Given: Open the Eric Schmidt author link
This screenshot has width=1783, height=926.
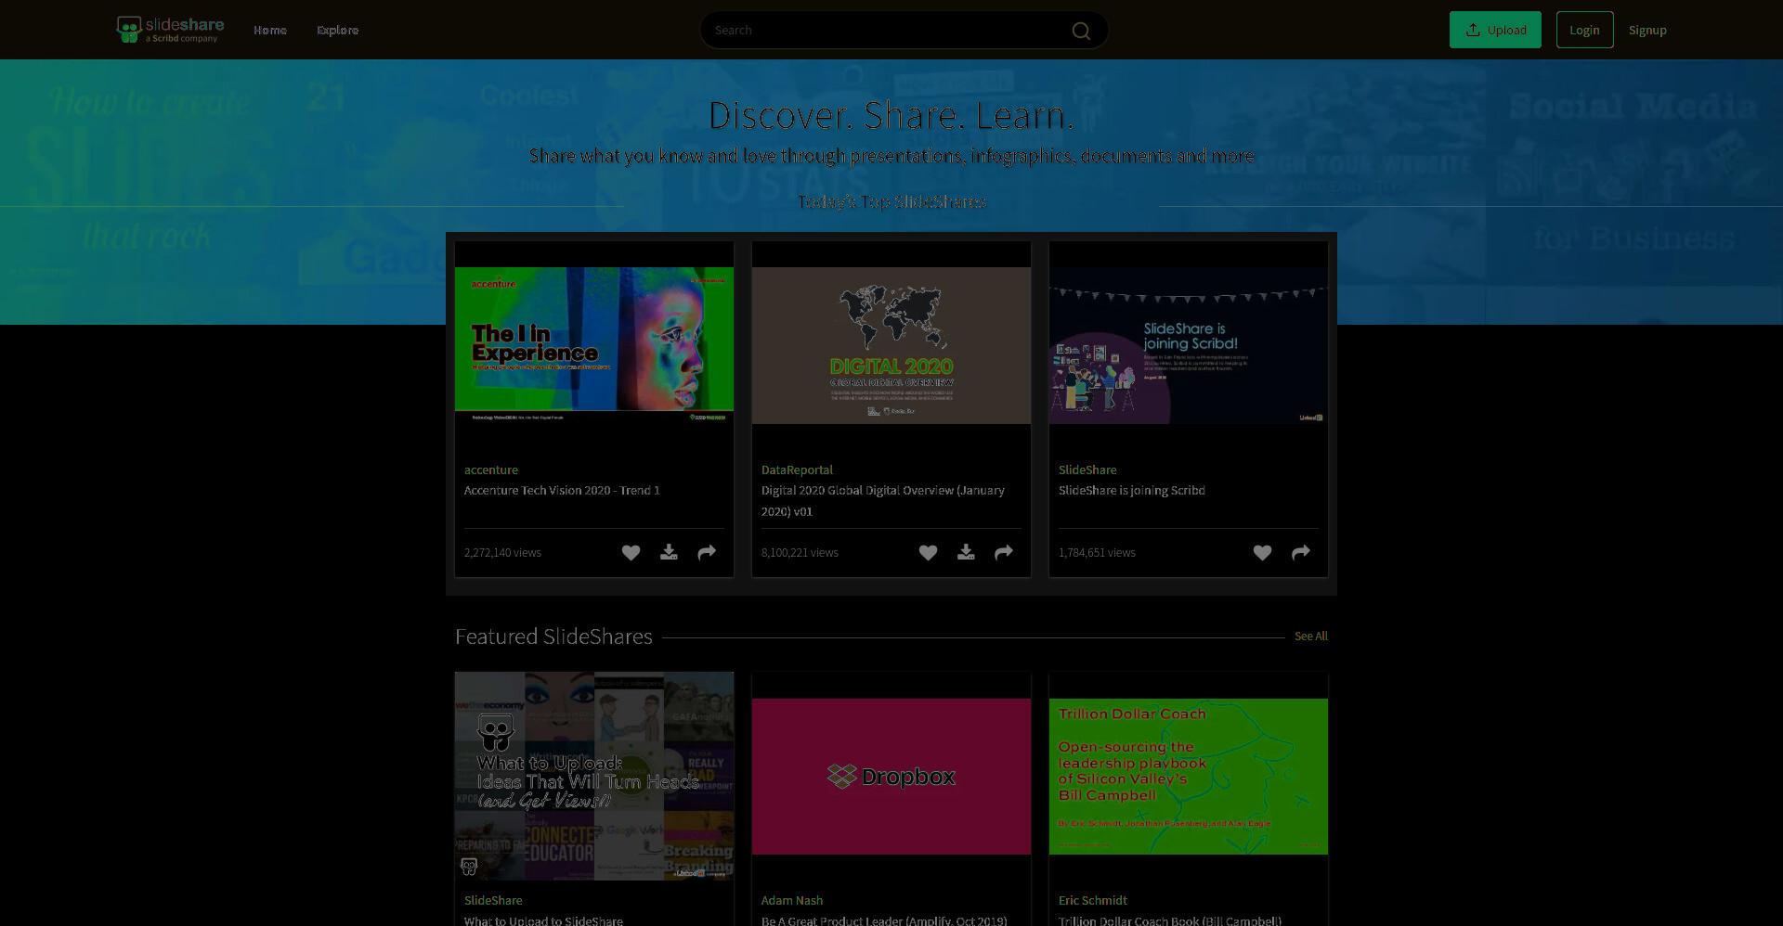Looking at the screenshot, I should [1093, 901].
